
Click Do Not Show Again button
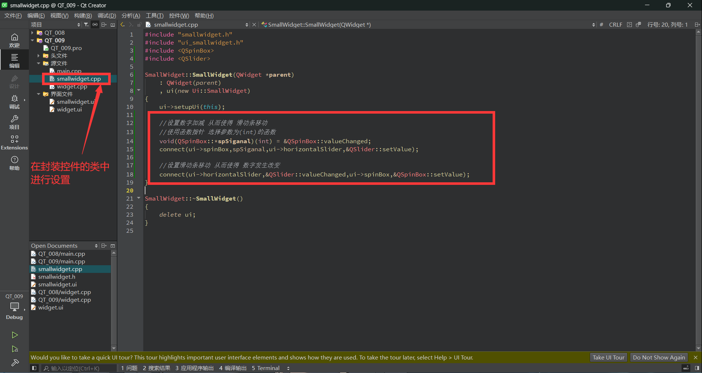[x=659, y=357]
